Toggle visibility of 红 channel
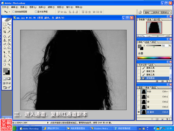 point(139,97)
